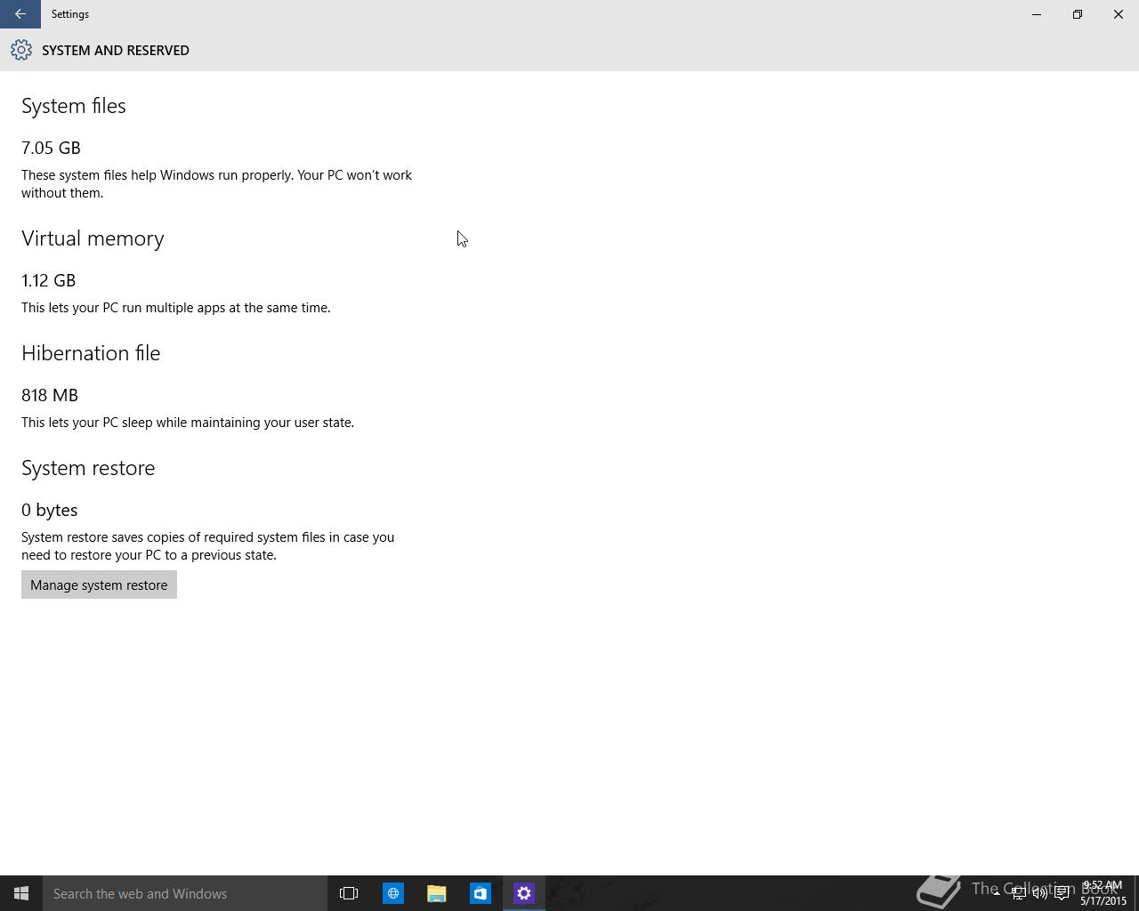Select the Hibernation file heading
Screen dimensions: 1139x911
(91, 353)
